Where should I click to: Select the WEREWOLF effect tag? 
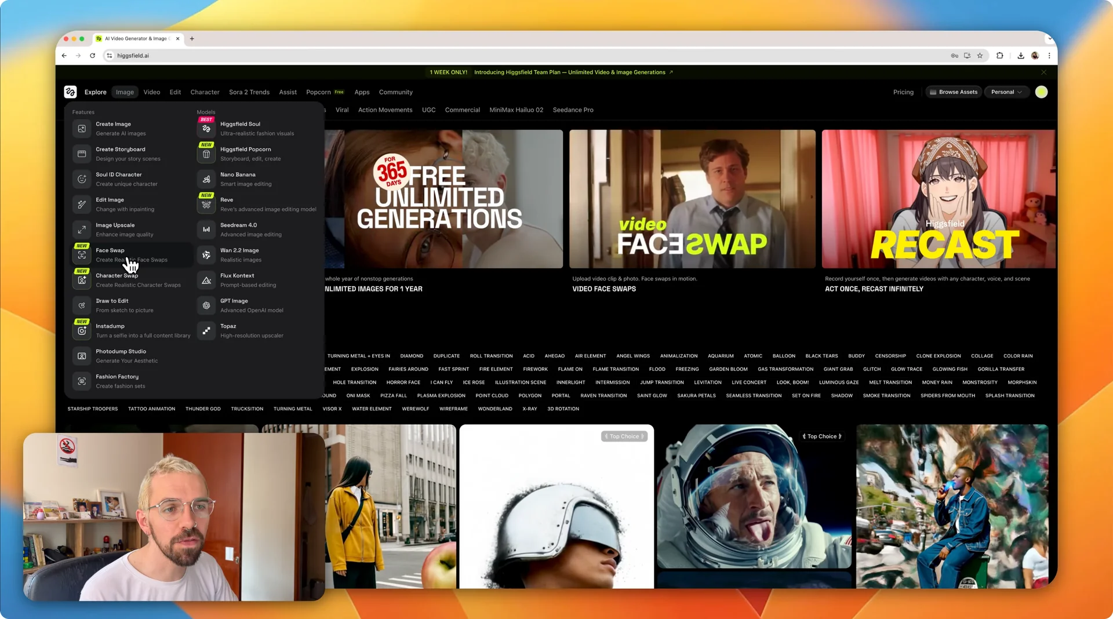point(416,409)
